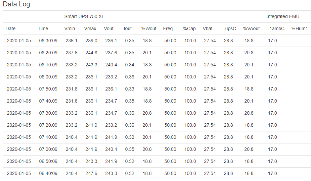Select the %Wout column header
This screenshot has height=181, width=311.
click(149, 28)
